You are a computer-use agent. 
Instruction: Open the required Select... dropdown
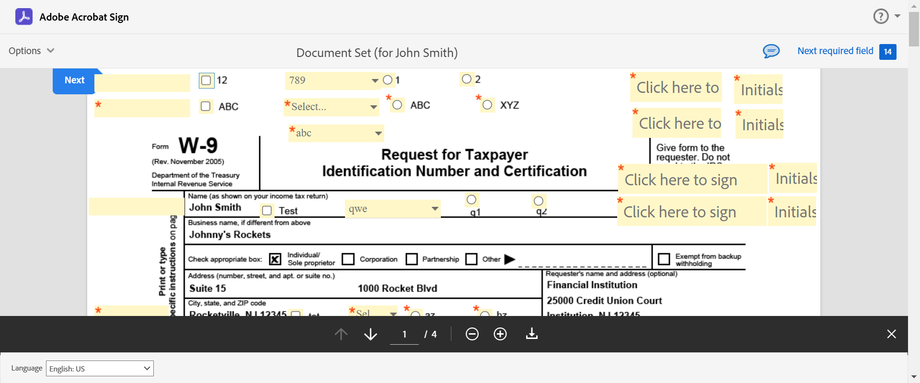pos(332,107)
